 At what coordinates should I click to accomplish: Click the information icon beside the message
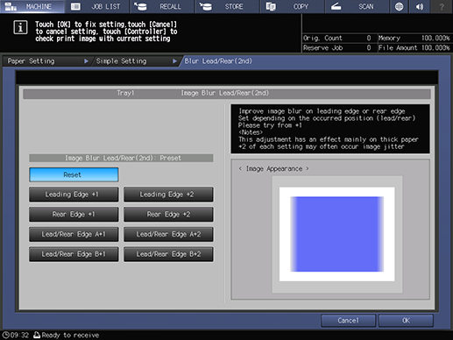point(20,28)
